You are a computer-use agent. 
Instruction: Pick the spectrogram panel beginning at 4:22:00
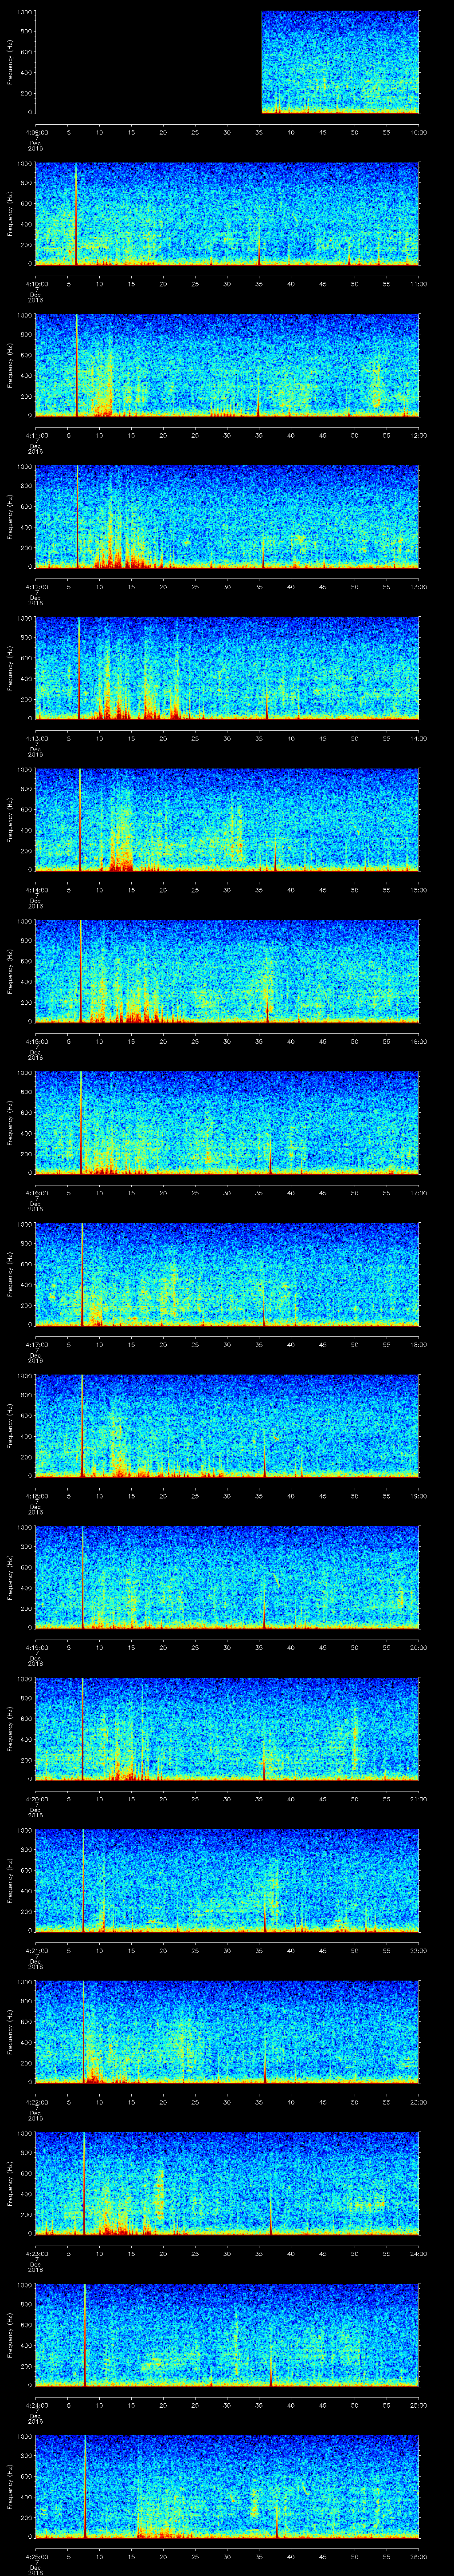coord(227,2032)
